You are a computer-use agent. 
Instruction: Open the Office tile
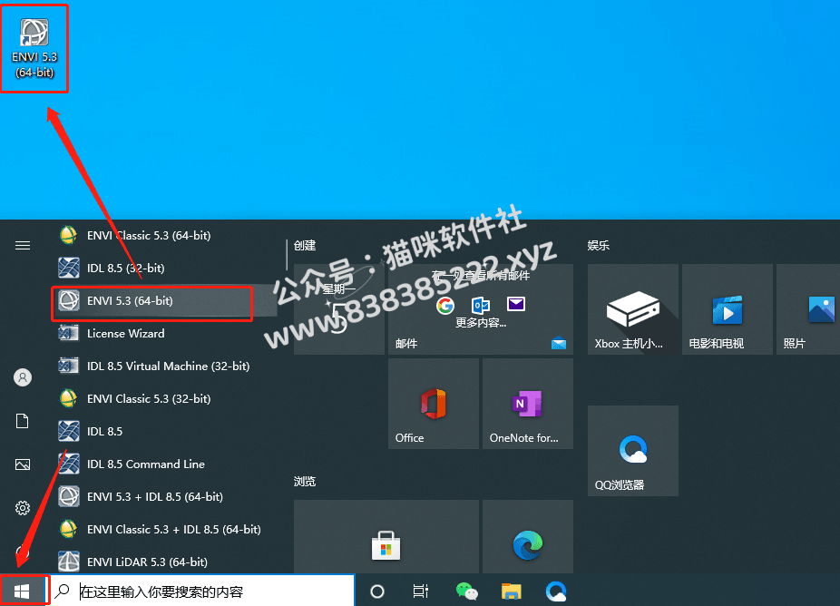point(434,404)
